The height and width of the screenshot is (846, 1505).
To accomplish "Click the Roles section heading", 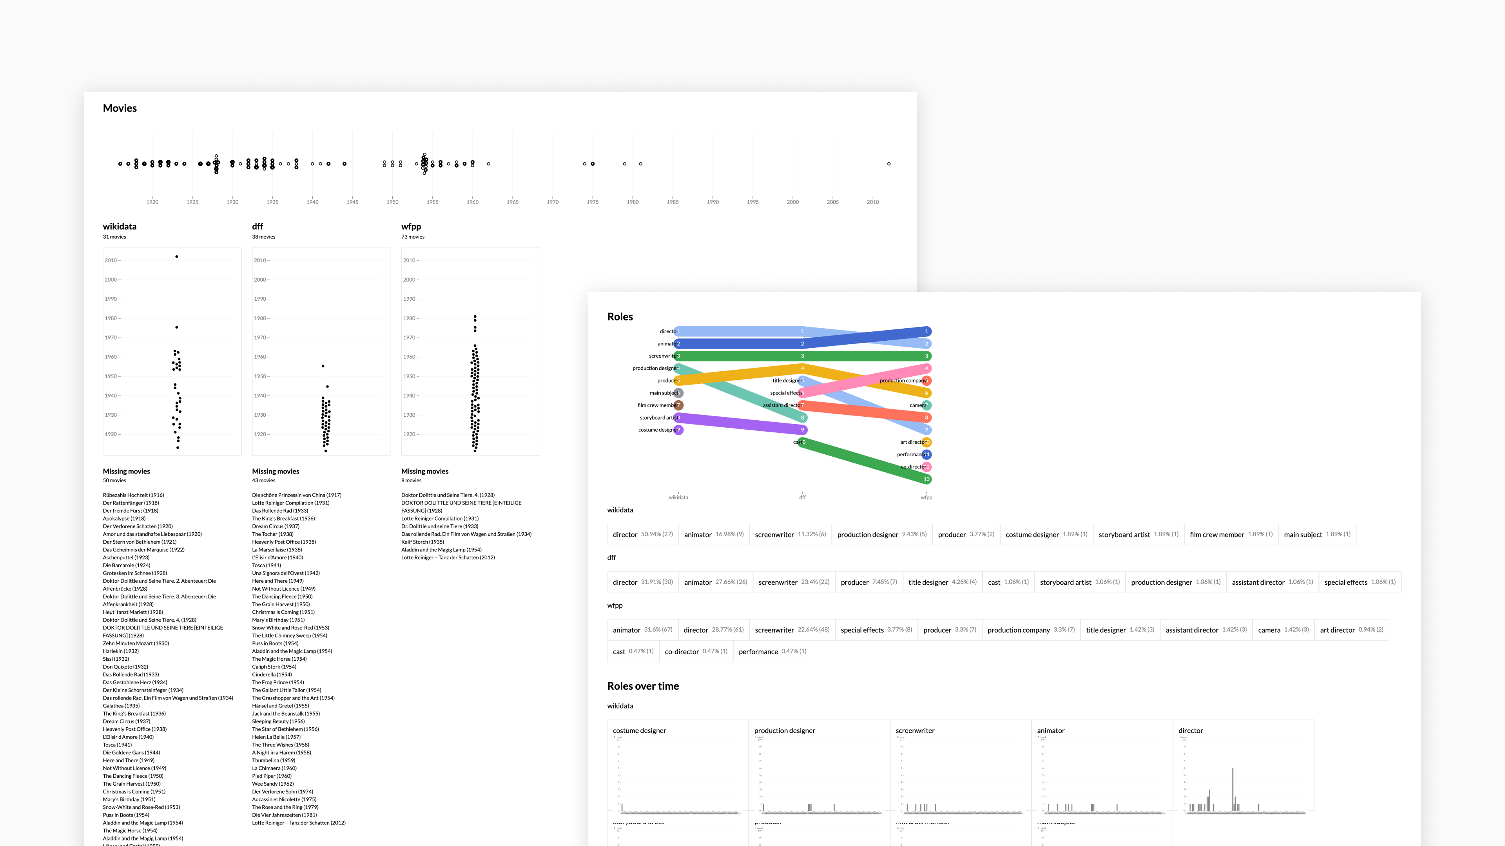I will (x=620, y=316).
